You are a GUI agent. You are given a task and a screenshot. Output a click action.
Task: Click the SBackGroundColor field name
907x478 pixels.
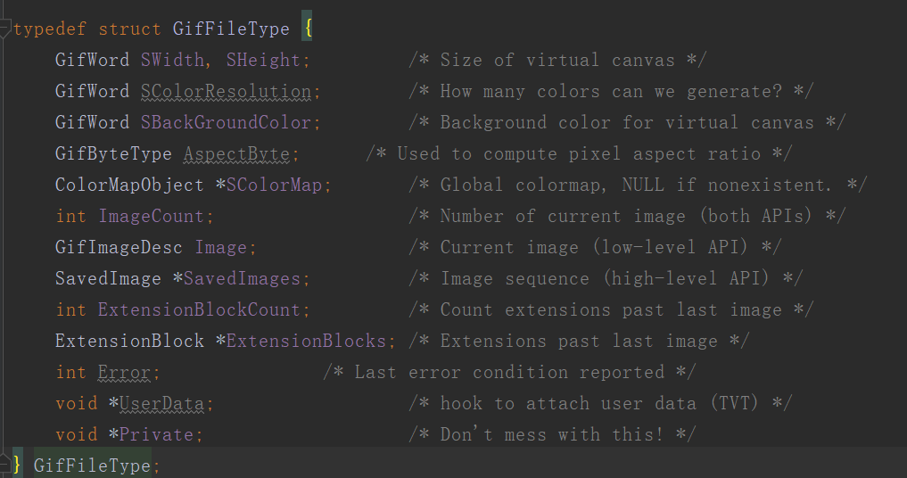[x=227, y=122]
